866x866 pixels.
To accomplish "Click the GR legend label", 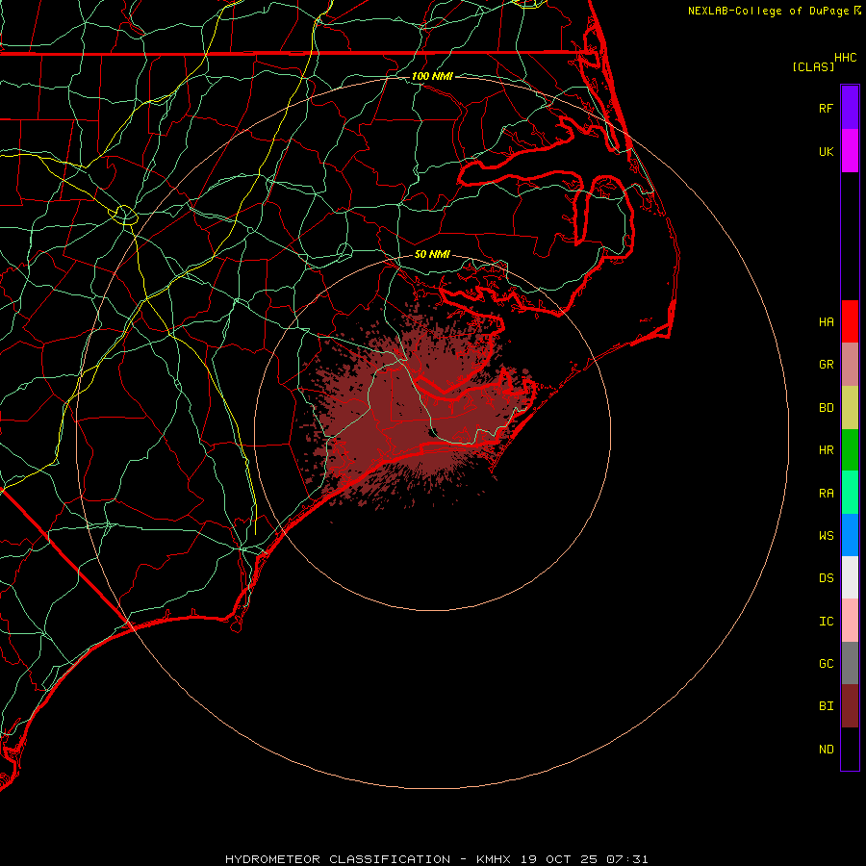I will 826,365.
